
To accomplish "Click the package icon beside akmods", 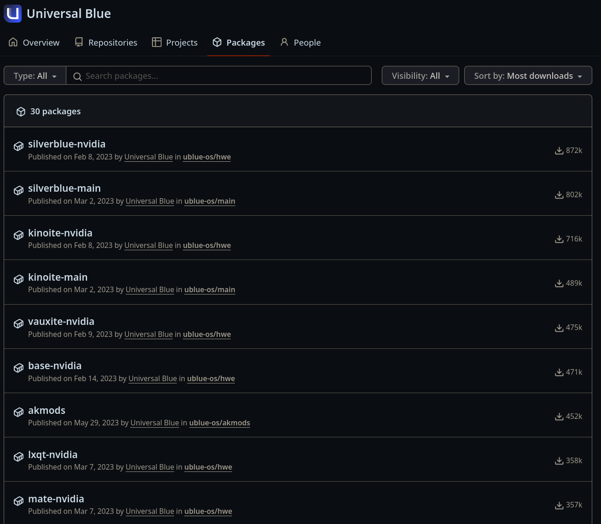I will coord(18,412).
